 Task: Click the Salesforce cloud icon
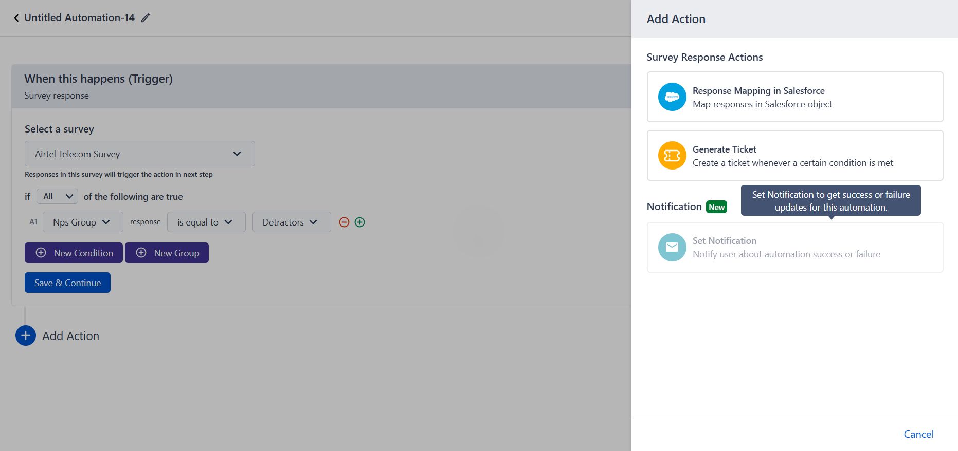click(672, 97)
